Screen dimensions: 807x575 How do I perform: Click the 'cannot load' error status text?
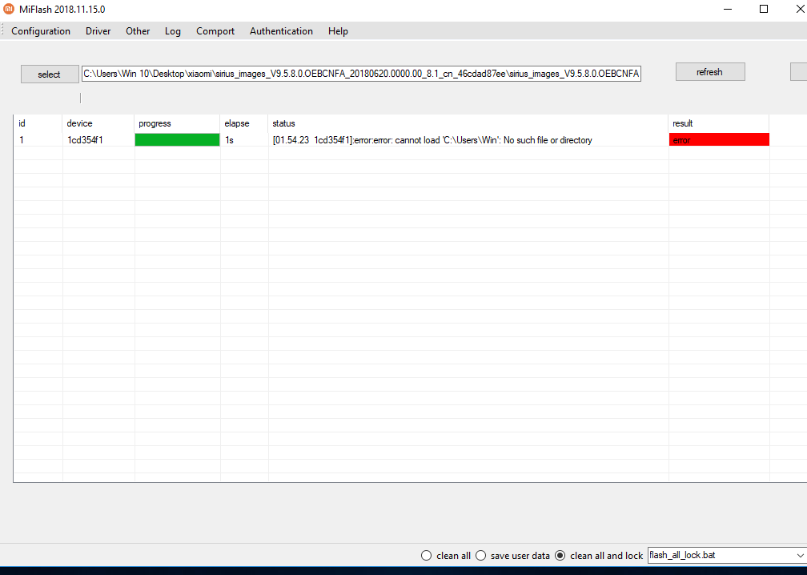point(432,140)
